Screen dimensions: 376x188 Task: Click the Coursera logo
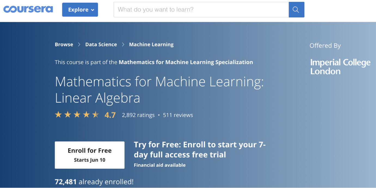(x=28, y=9)
